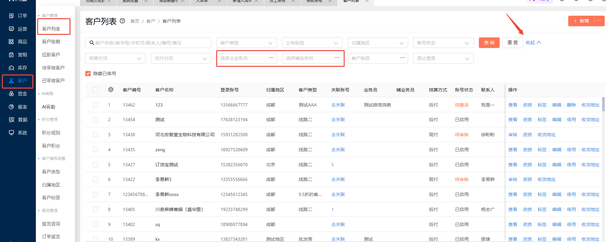
Task: Click the 重置 button
Action: tap(512, 43)
